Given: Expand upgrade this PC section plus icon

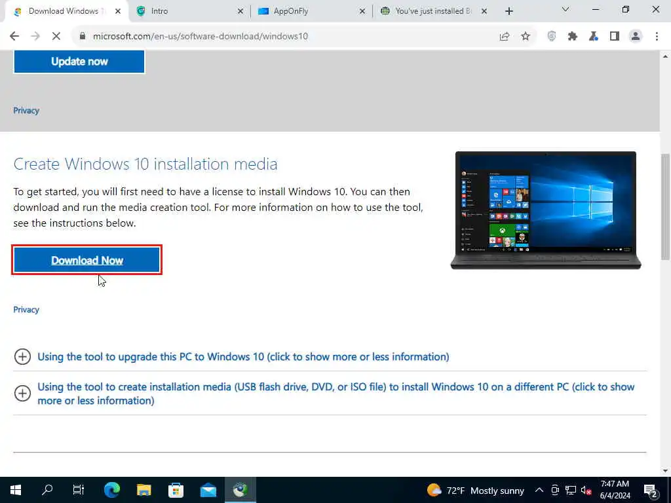Looking at the screenshot, I should 22,356.
